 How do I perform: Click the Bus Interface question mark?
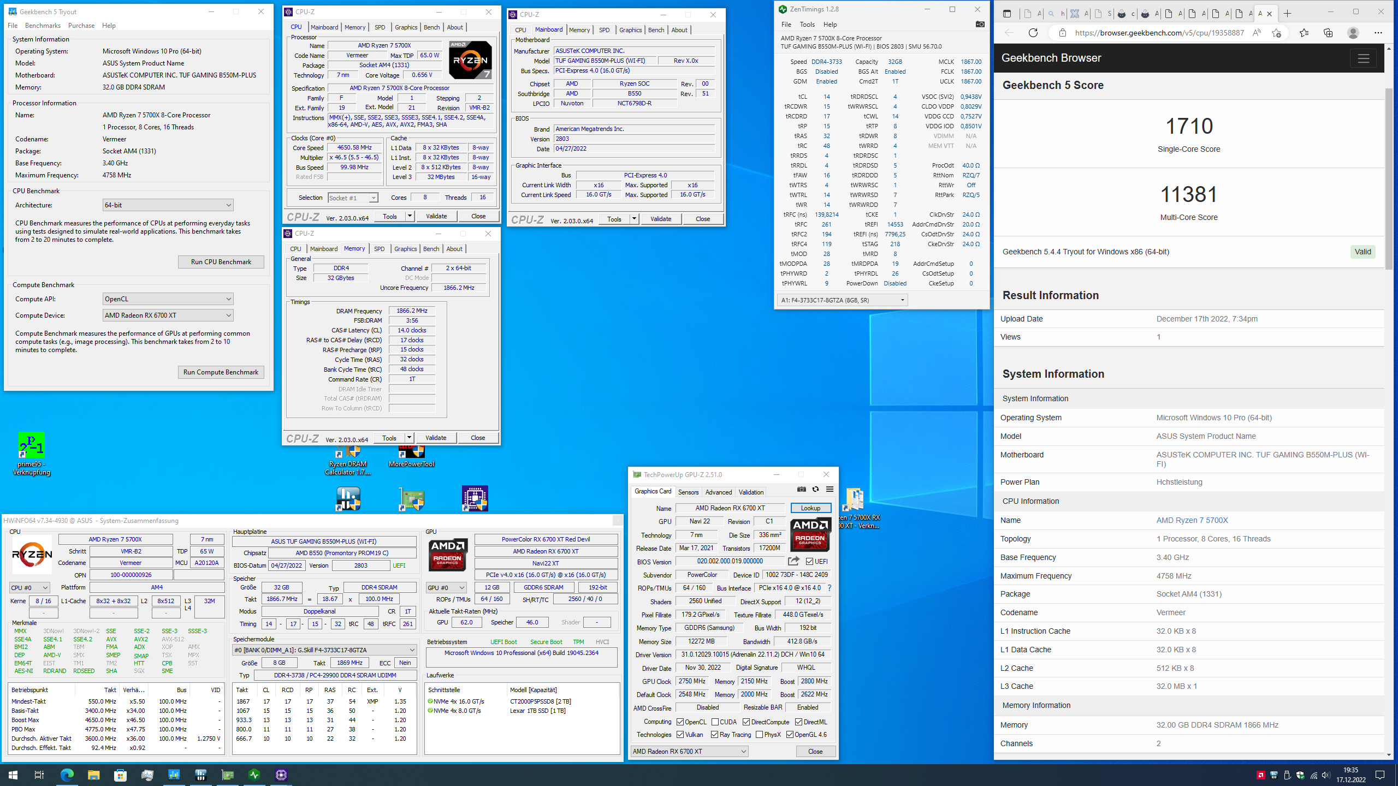coord(830,588)
